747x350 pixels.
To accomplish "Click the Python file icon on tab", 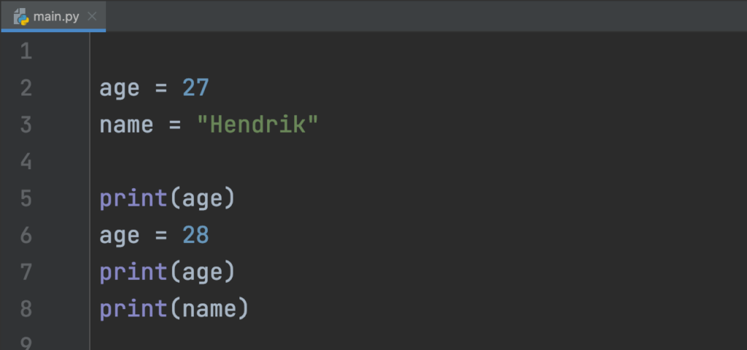I will pyautogui.click(x=21, y=16).
